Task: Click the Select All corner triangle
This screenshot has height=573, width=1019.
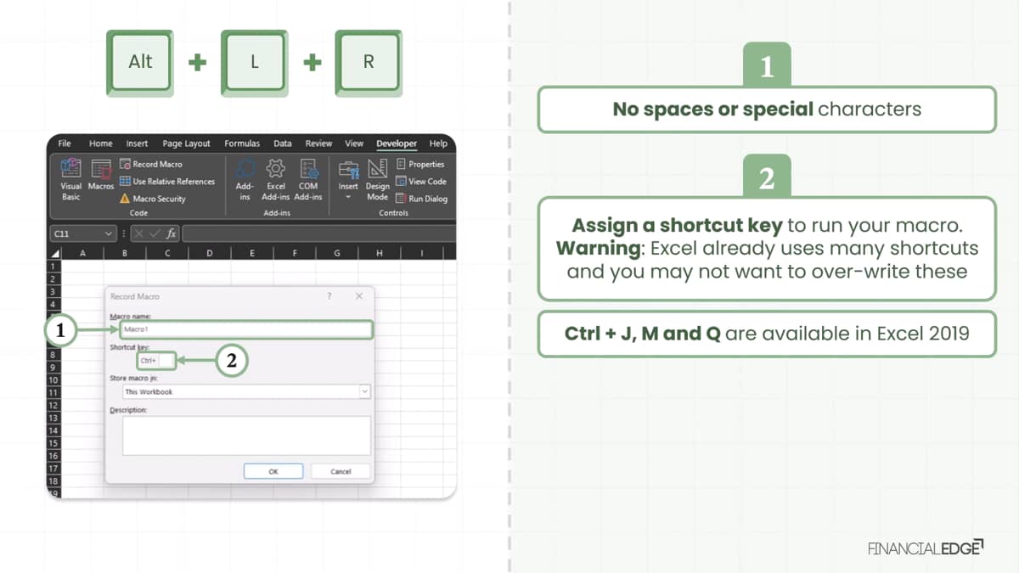Action: coord(55,253)
